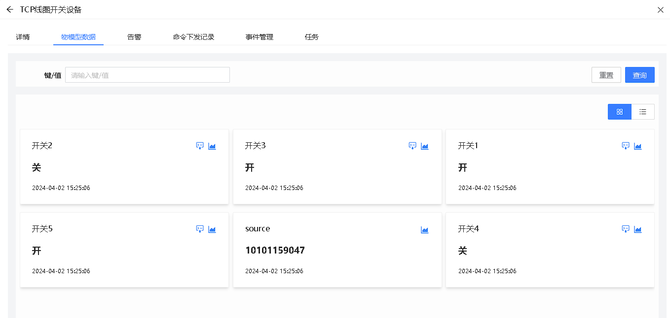Select the 事件管理 tab
The image size is (670, 318).
(x=260, y=37)
